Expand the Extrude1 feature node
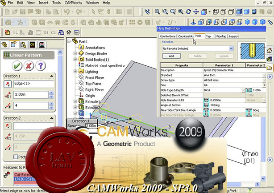274x193 pixels. (x=75, y=101)
